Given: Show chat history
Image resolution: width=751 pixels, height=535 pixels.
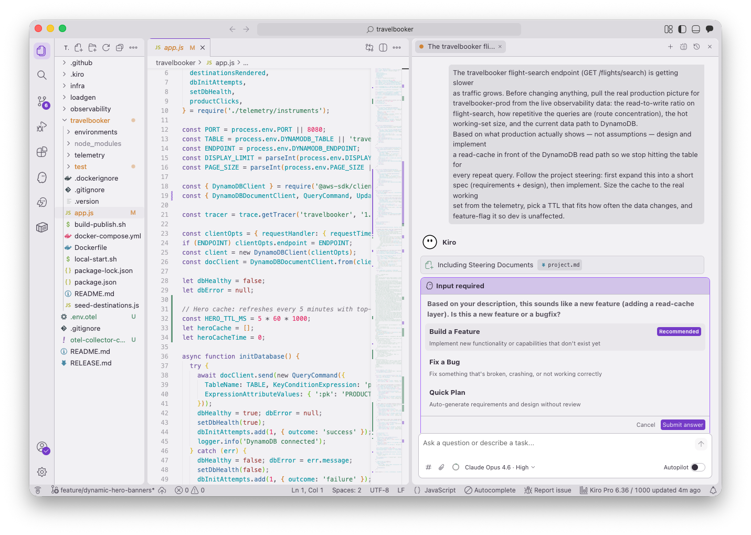Looking at the screenshot, I should [x=696, y=47].
